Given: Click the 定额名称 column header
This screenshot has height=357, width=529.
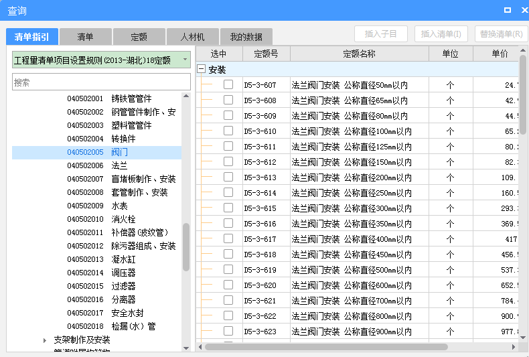Looking at the screenshot, I should (360, 54).
